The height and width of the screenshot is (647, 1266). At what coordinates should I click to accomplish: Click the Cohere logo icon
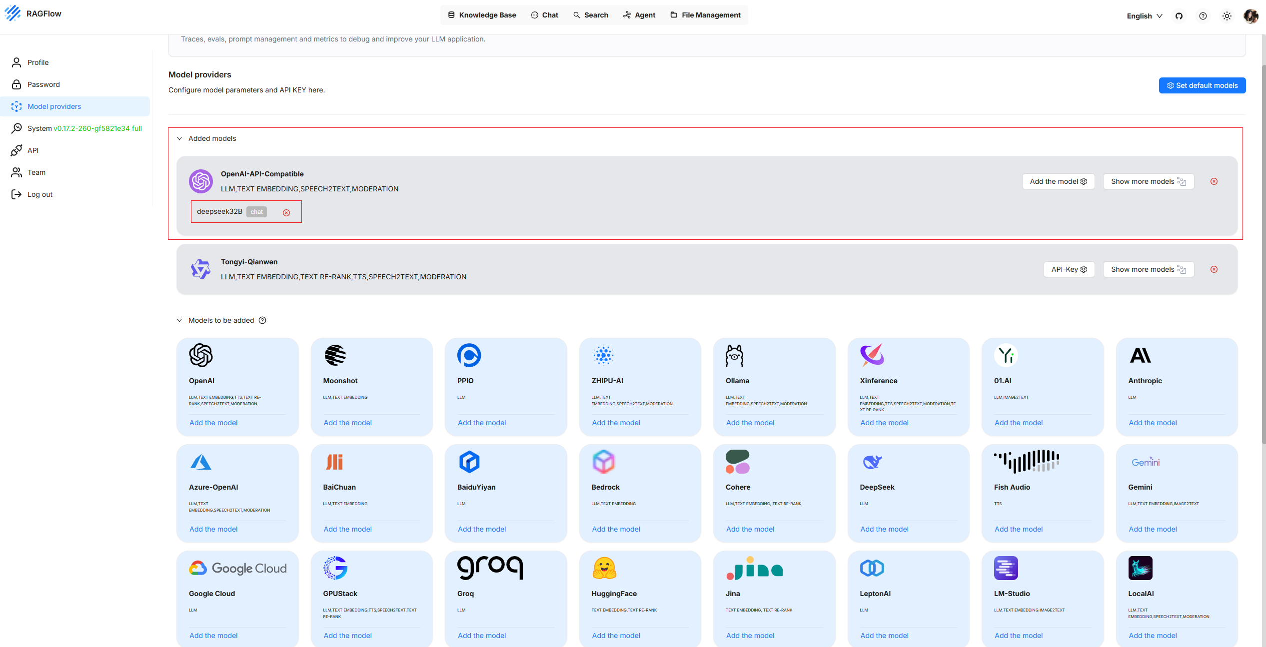coord(738,462)
